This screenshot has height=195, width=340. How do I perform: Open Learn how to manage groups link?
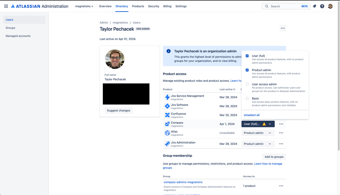[268, 164]
